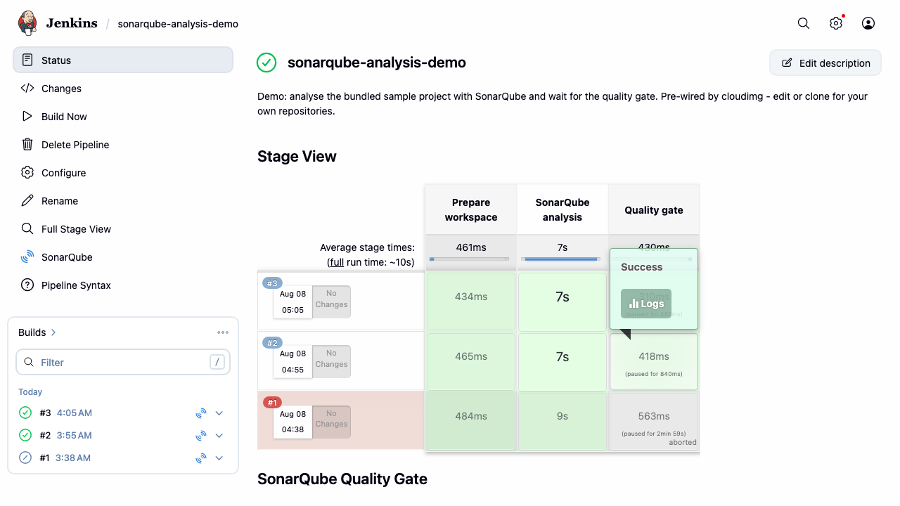Click the aborted status icon of build #1
This screenshot has height=506, width=900.
point(25,458)
